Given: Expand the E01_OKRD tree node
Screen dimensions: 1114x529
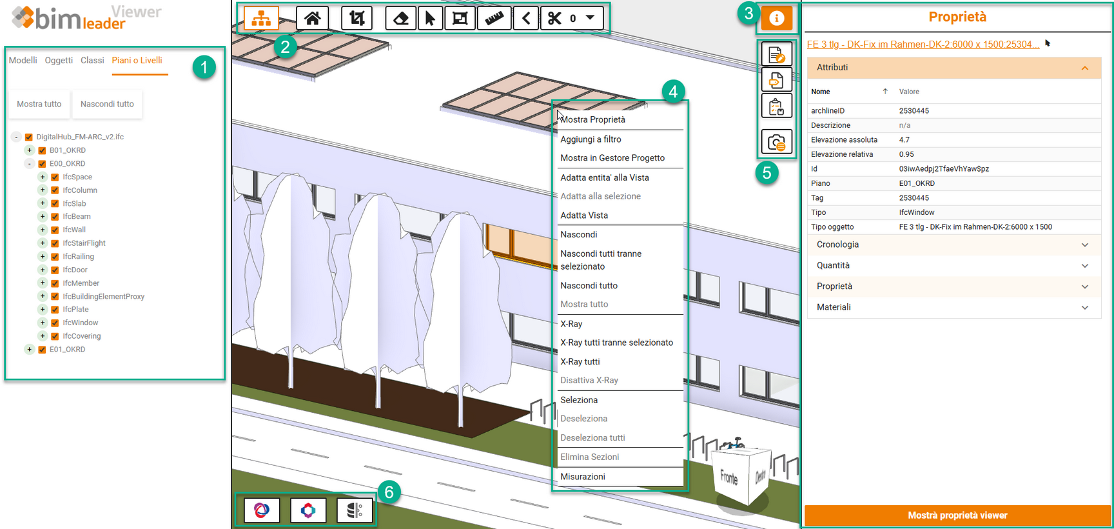Looking at the screenshot, I should click(x=29, y=350).
